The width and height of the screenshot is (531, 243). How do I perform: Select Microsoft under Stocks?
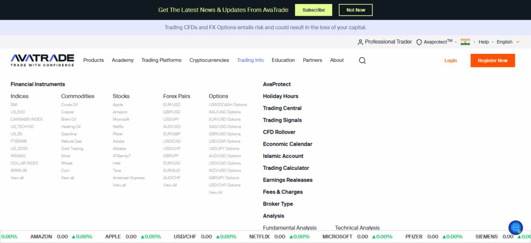pyautogui.click(x=121, y=119)
